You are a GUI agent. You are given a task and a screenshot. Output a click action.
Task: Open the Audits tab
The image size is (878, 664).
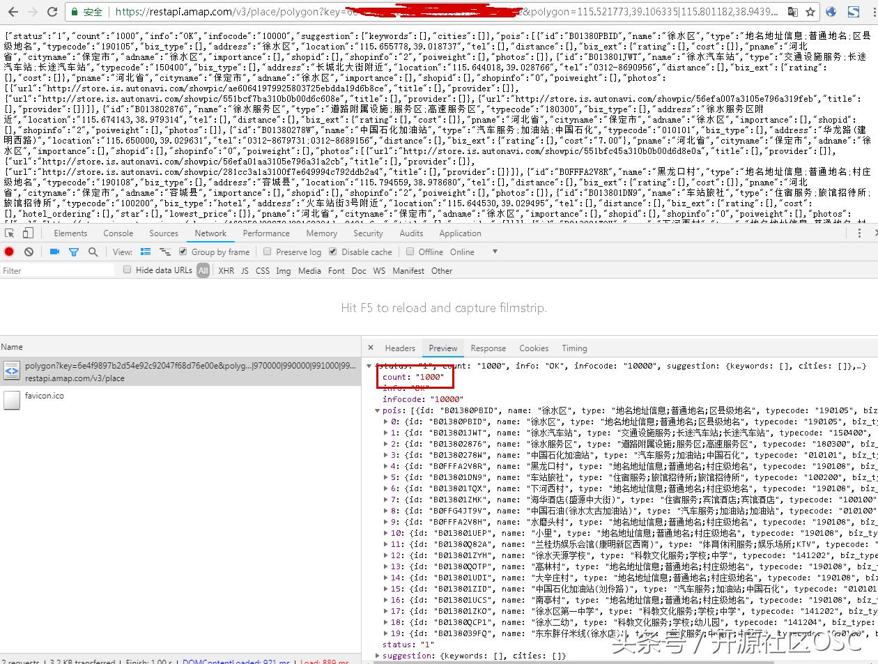[411, 233]
